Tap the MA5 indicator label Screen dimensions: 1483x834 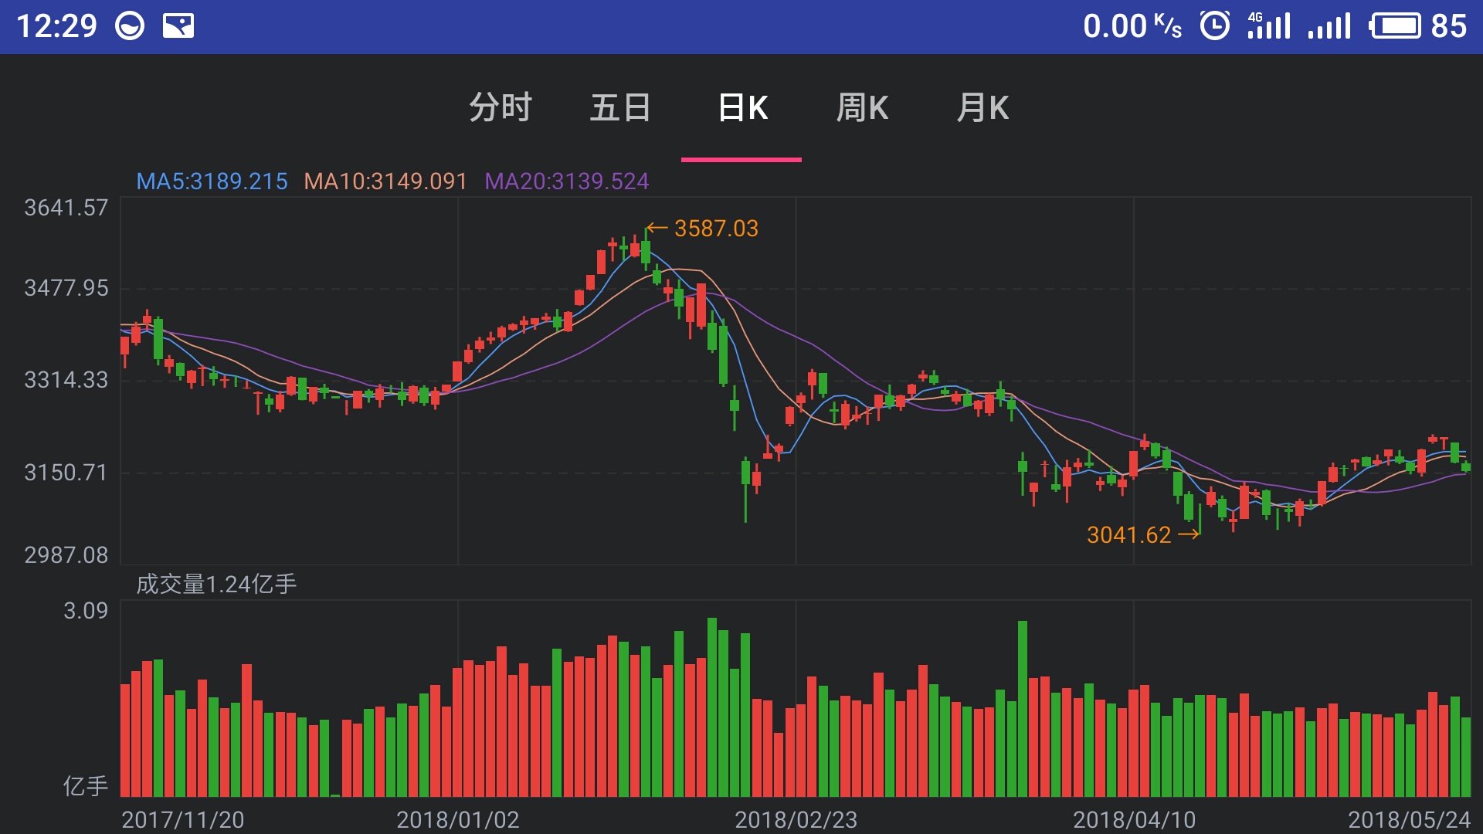click(212, 181)
